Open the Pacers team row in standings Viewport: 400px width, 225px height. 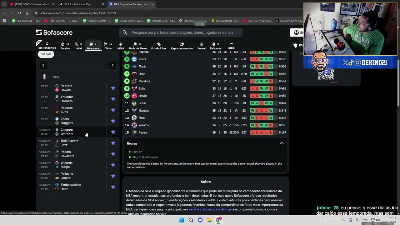click(206, 132)
